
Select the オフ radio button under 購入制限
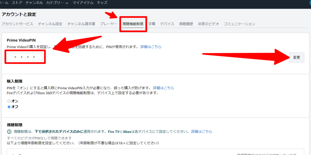[x=9, y=107]
